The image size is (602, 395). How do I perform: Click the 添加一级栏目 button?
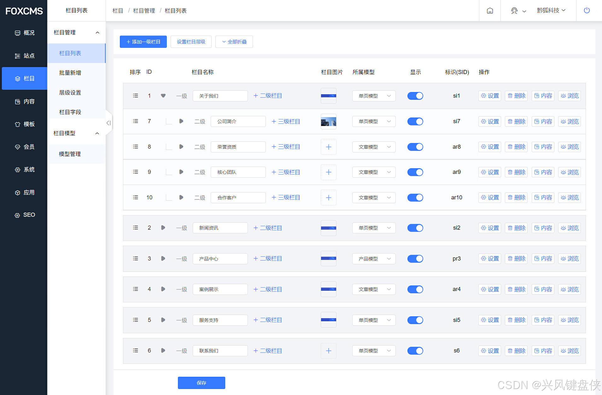[143, 42]
